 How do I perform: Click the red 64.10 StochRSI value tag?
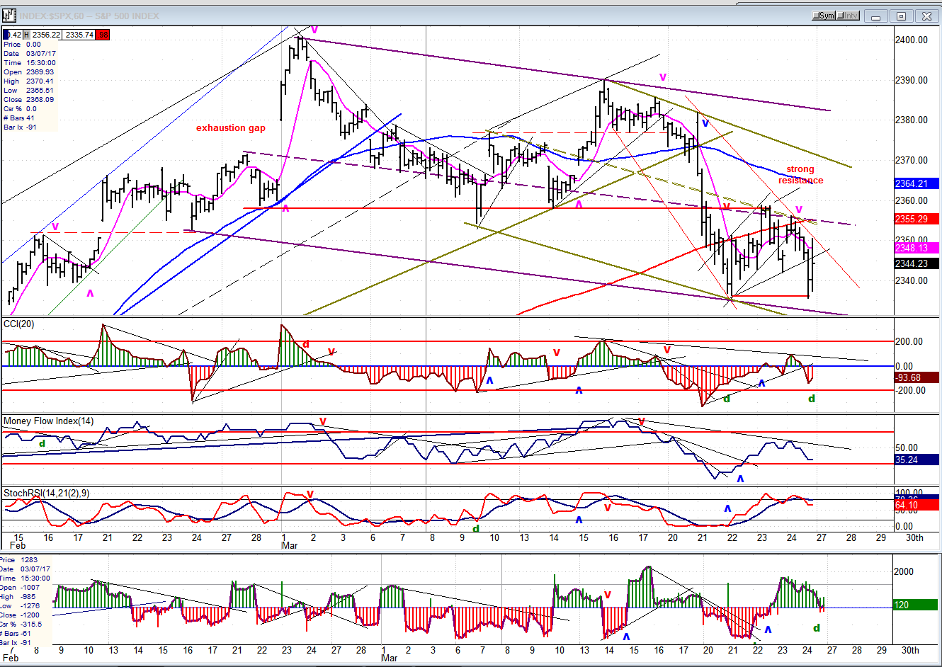pos(917,506)
